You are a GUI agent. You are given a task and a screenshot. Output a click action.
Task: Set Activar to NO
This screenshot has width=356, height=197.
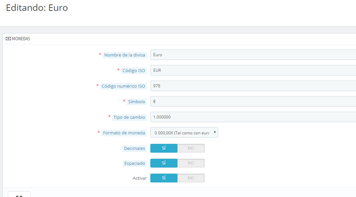[x=191, y=178]
